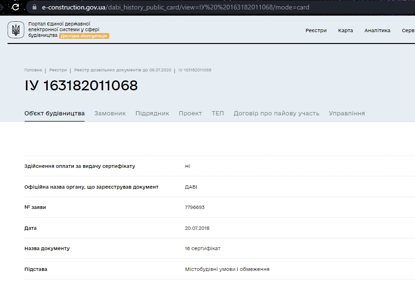
Task: Go to Реєстри breadcrumb
Action: tap(58, 70)
